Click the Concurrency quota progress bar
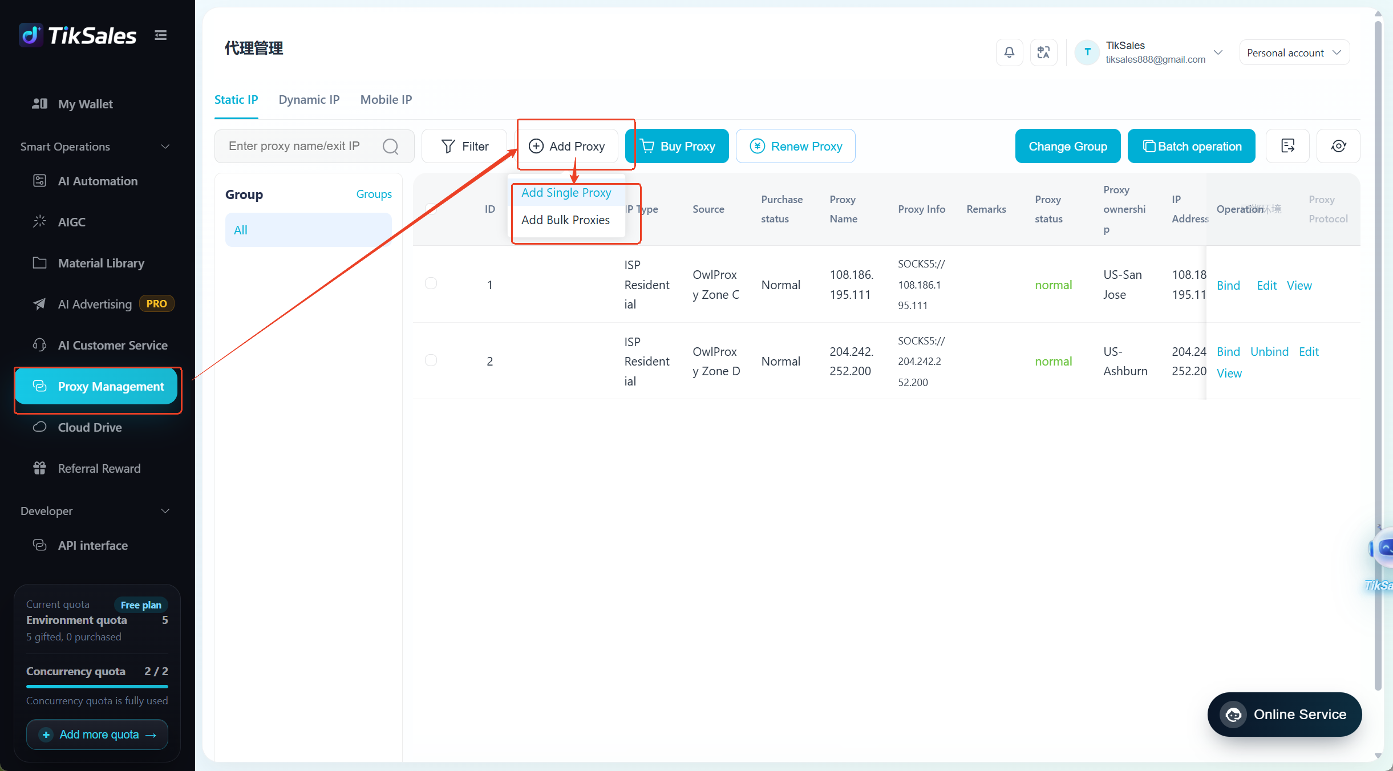Viewport: 1393px width, 771px height. tap(97, 686)
